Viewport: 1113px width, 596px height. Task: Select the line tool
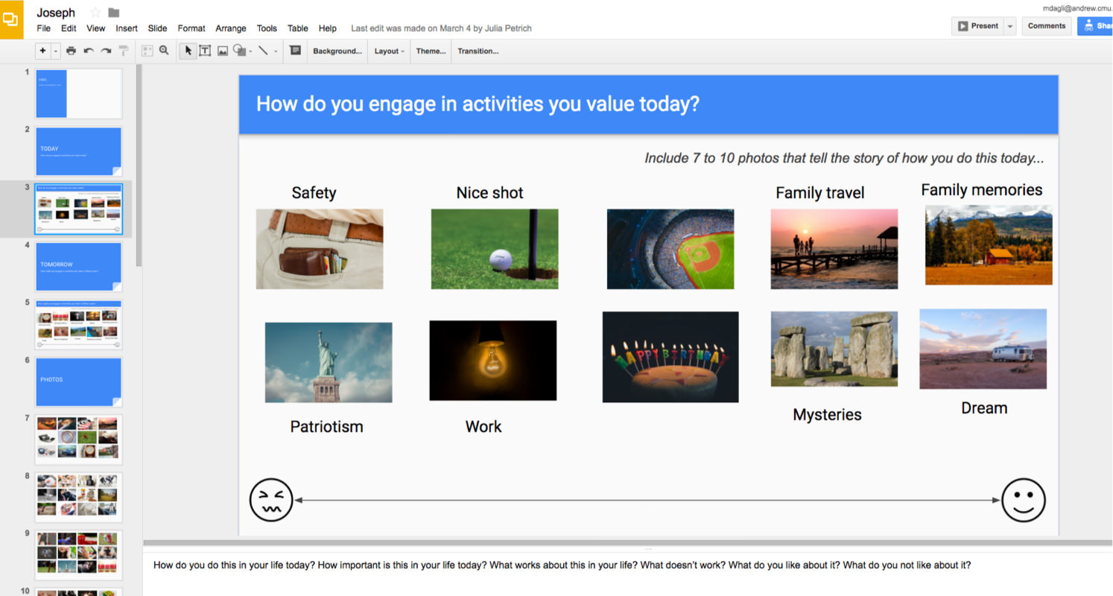click(263, 51)
